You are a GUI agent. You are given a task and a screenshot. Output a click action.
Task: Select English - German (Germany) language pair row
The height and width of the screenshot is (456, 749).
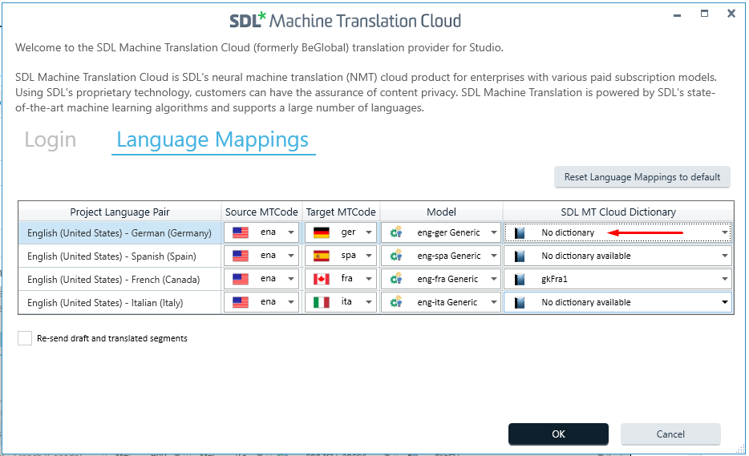[x=119, y=233]
